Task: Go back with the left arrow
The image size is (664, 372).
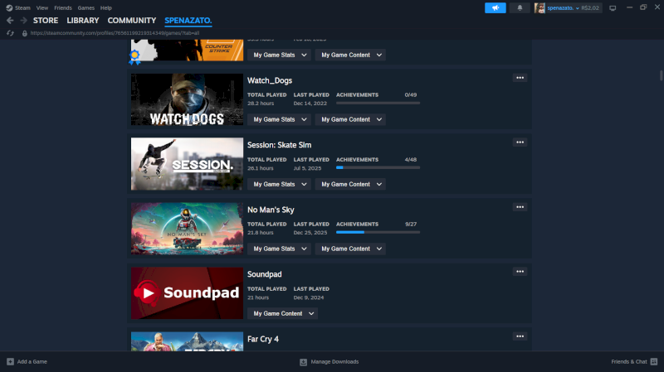Action: (10, 20)
